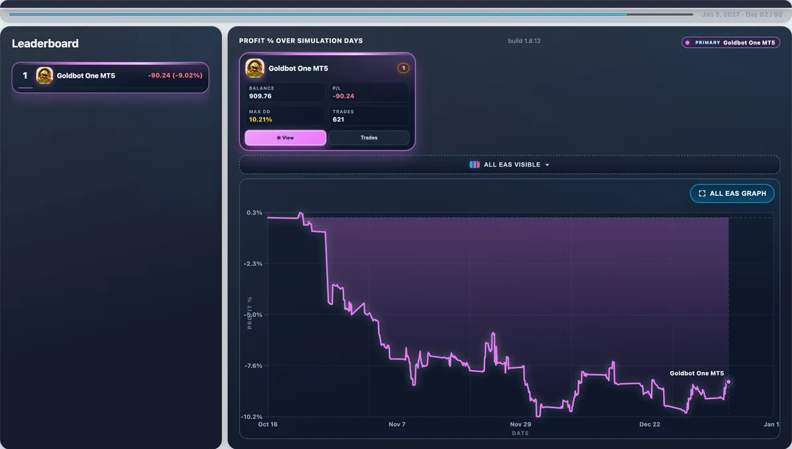Click the Max DD value 10.21%
Viewport: 792px width, 449px height.
[x=260, y=120]
